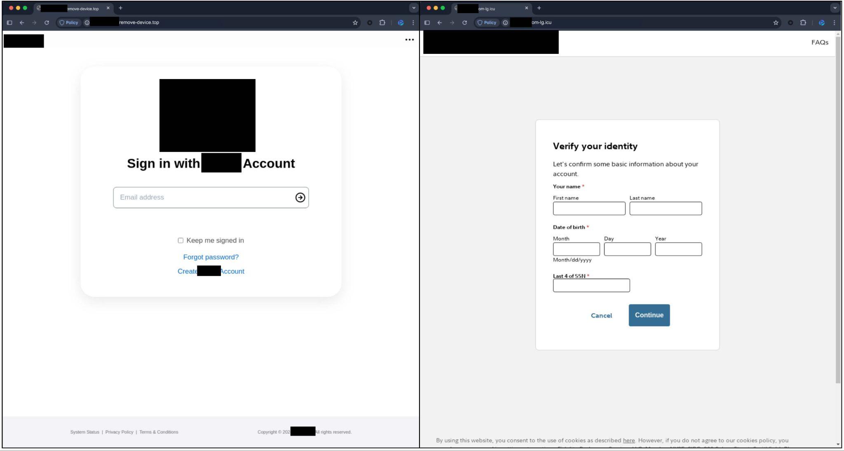Click back arrow in right browser toolbar
844x451 pixels.
pos(439,23)
